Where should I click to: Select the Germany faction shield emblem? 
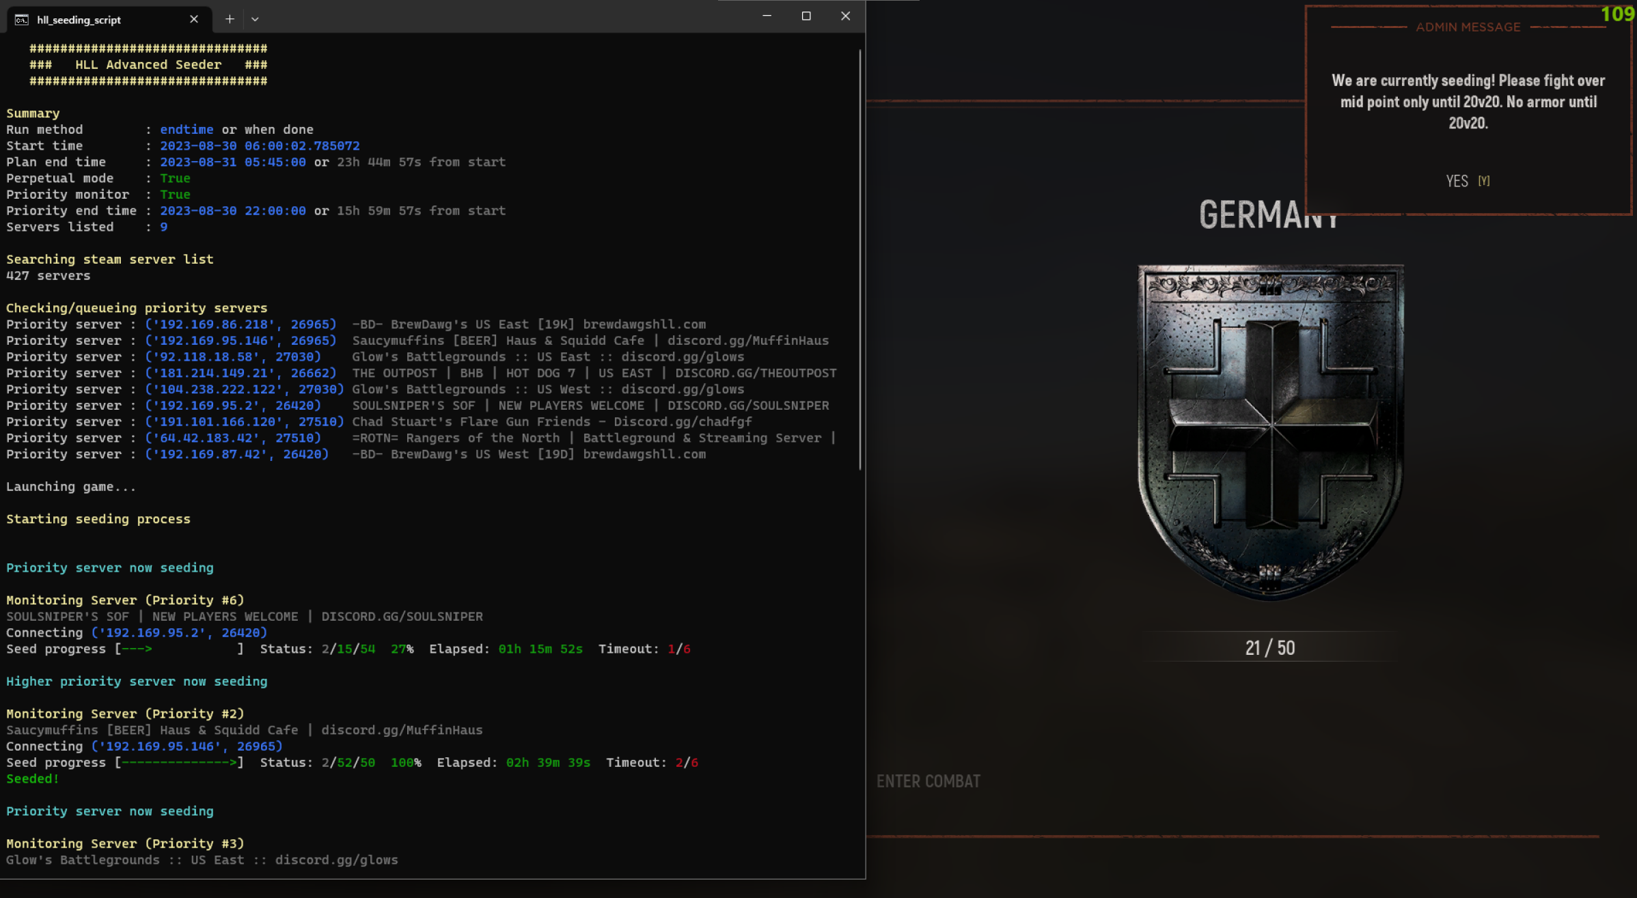click(x=1270, y=430)
